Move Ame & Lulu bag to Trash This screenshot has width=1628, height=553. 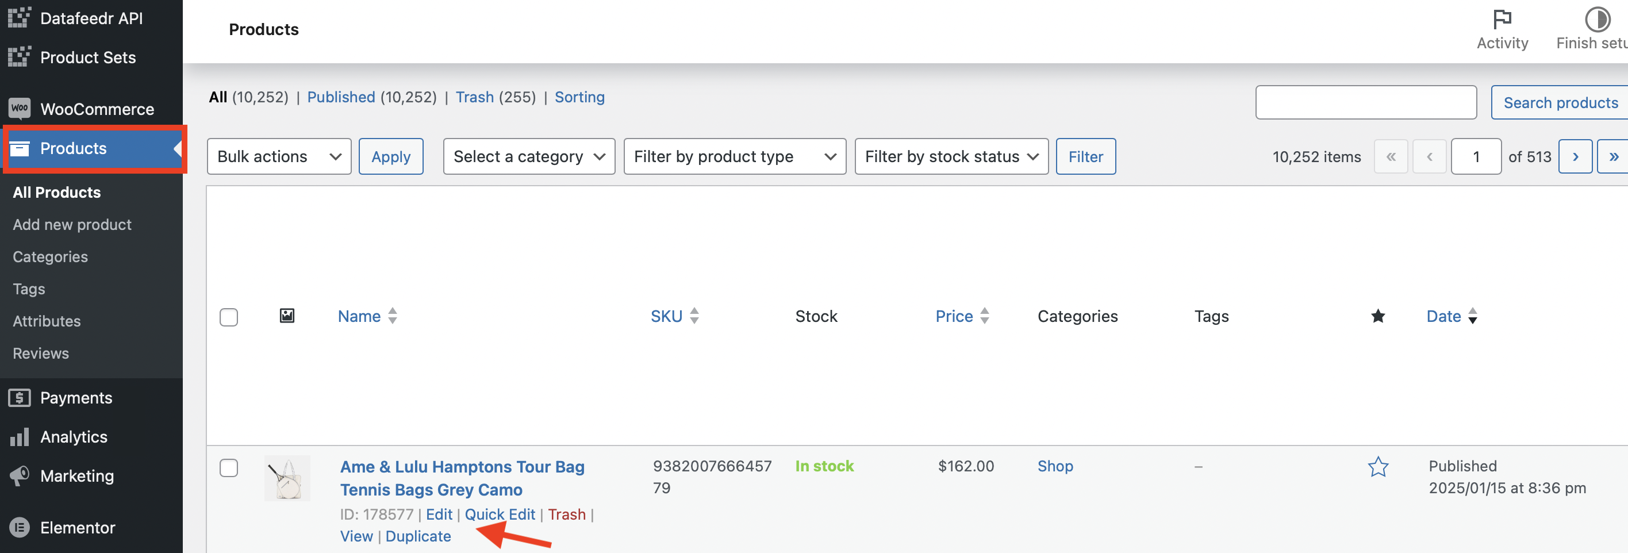click(566, 514)
